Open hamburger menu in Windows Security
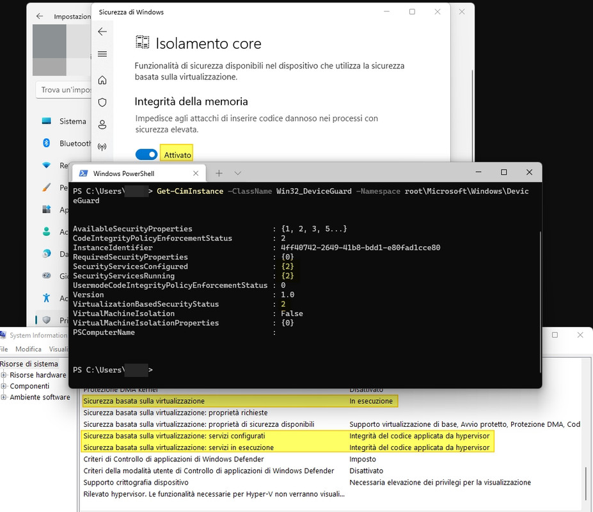Screen dimensions: 593x512 click(102, 54)
